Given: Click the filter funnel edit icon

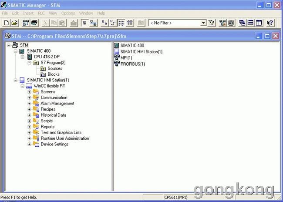Looking at the screenshot, I should 211,23.
